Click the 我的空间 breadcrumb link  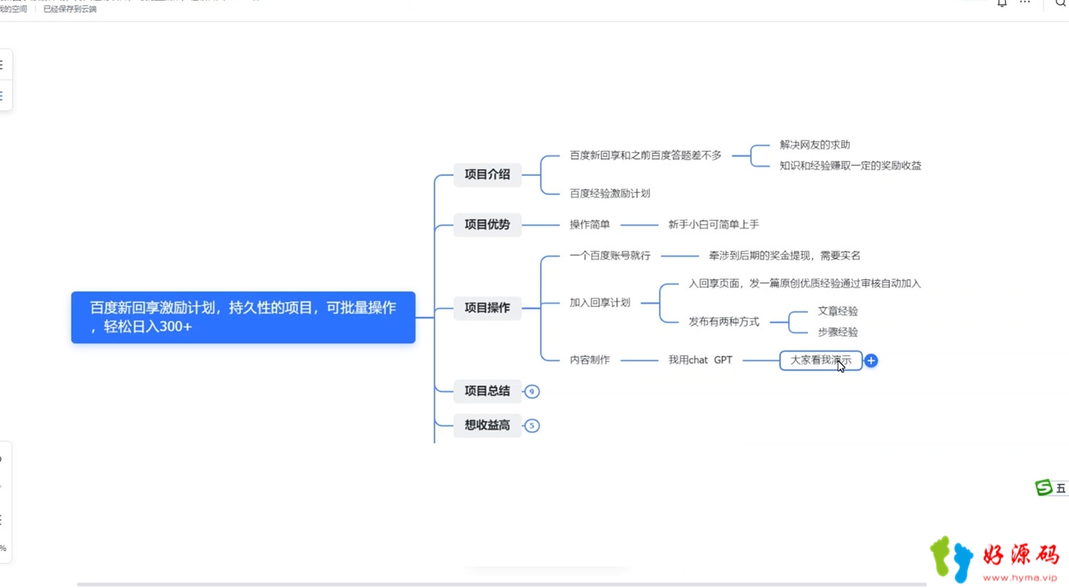[x=13, y=9]
